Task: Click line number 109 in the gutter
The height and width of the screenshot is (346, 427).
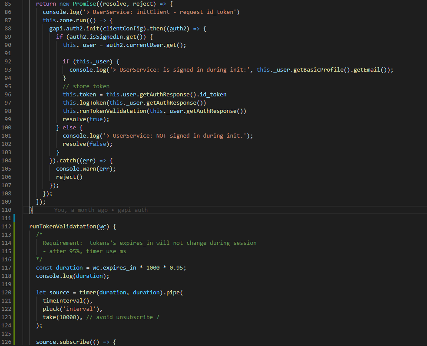Action: [6, 202]
